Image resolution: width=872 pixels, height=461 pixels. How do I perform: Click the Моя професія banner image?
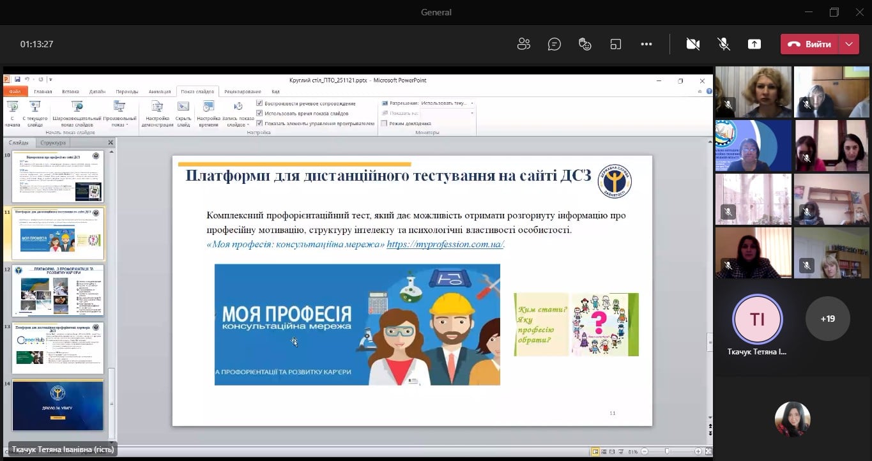(x=357, y=324)
